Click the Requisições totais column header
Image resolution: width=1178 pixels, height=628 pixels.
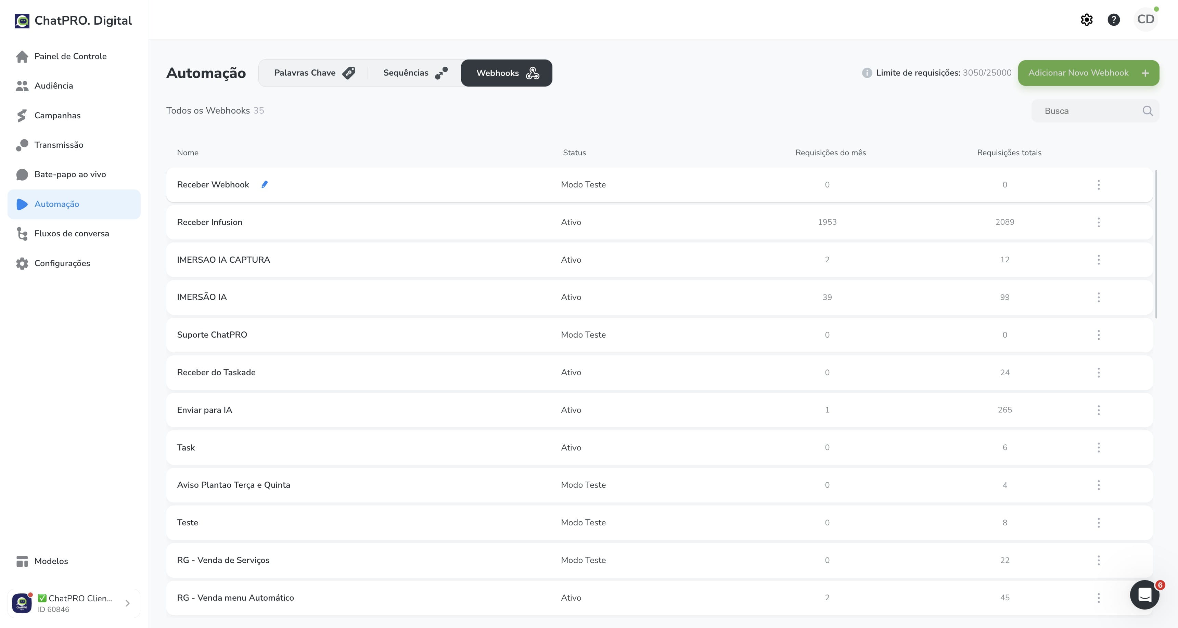1009,153
